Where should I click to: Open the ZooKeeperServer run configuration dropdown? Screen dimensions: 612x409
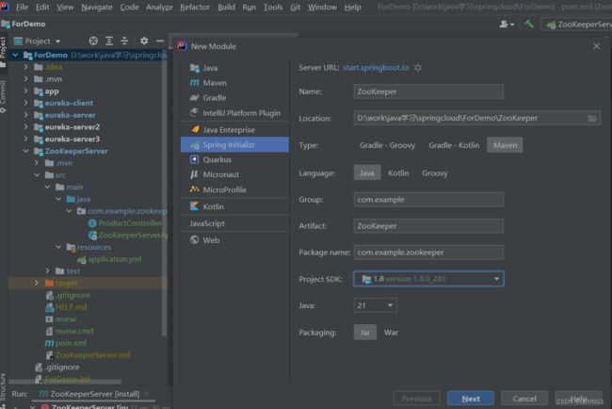pyautogui.click(x=578, y=25)
